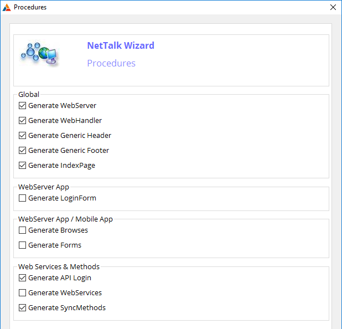Toggle Generate Generic Header checkbox

point(22,135)
